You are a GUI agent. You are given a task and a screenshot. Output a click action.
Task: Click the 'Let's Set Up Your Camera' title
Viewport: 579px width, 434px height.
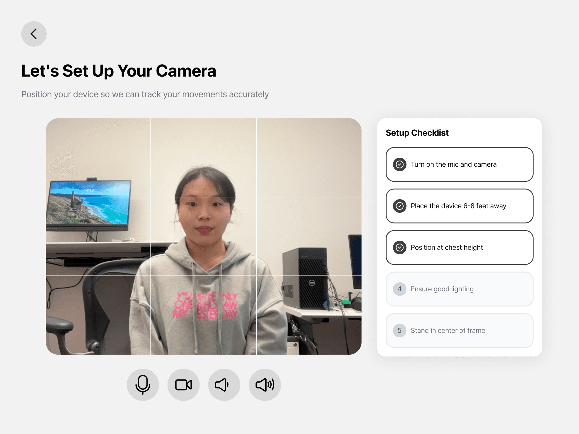click(119, 71)
